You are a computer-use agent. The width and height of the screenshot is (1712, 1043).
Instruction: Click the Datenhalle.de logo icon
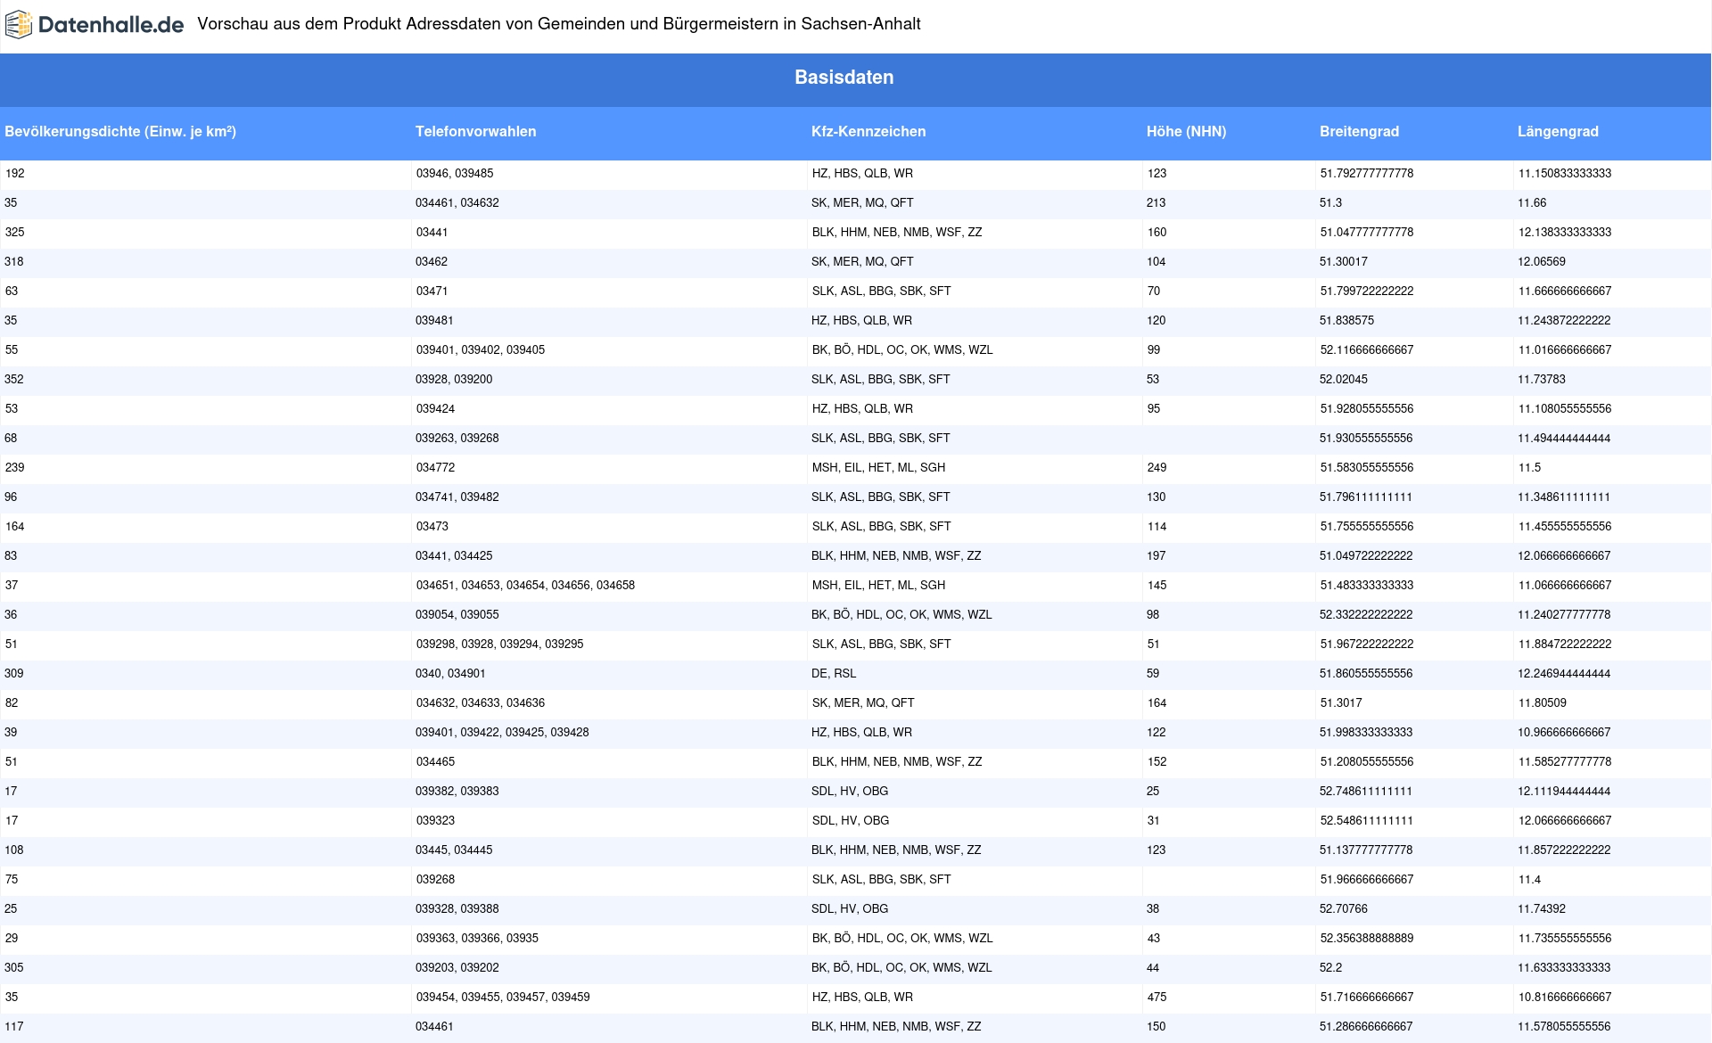point(19,25)
